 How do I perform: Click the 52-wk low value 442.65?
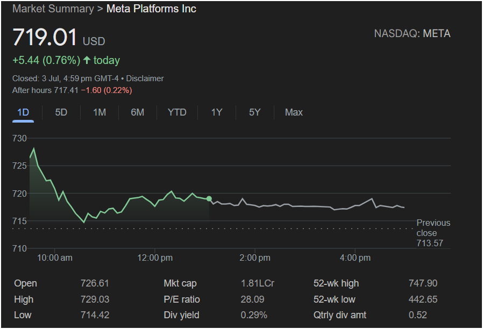423,299
